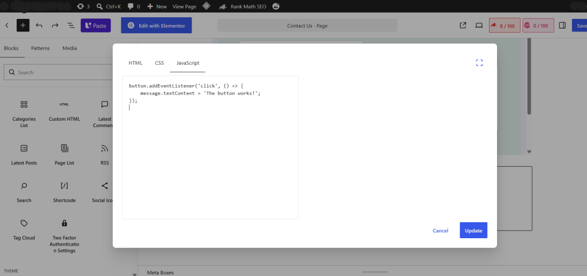Screen dimensions: 587x276
Task: Insert Two Factor Authentication Settings block
Action: coord(64,235)
